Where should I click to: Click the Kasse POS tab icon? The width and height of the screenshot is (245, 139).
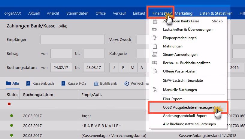(63, 84)
